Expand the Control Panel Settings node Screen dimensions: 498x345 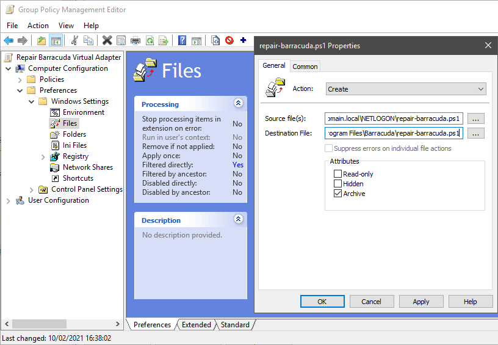point(32,190)
